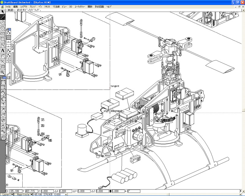The height and width of the screenshot is (196, 245).
Task: Pick the ellipse drawing tool
Action: coord(3,34)
